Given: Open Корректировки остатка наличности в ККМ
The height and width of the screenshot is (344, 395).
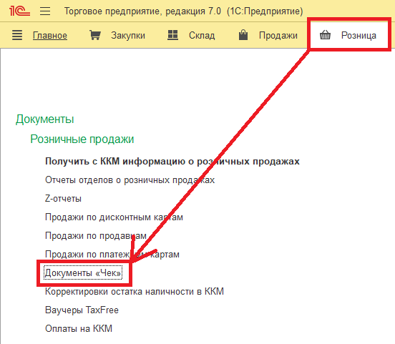Looking at the screenshot, I should click(x=135, y=291).
